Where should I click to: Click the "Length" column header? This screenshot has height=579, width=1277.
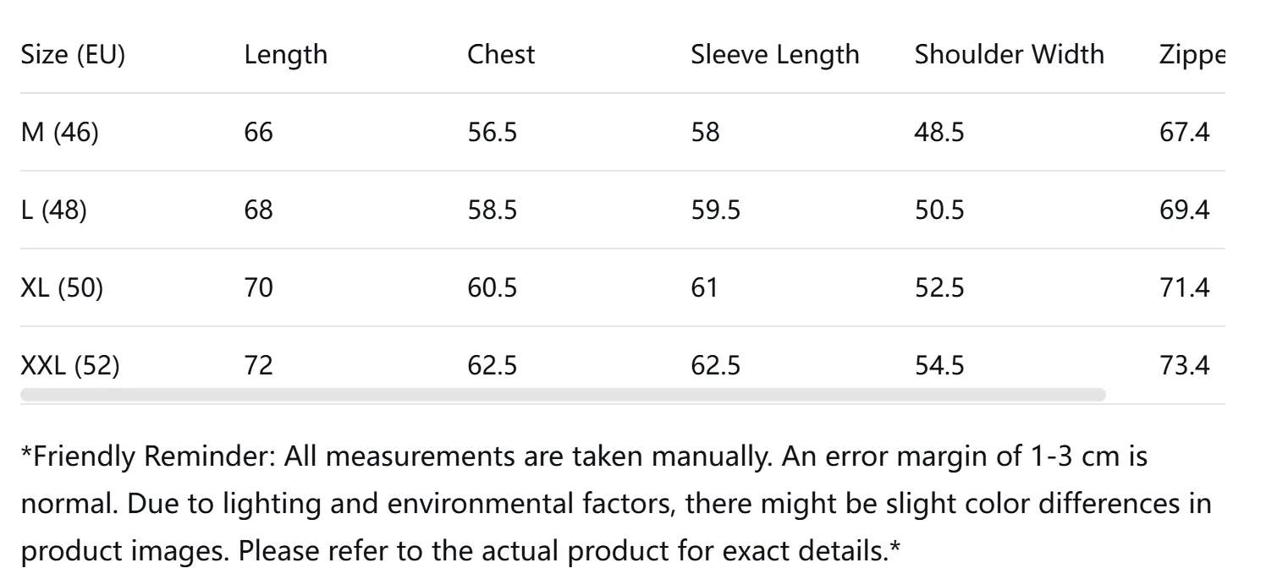pos(285,54)
